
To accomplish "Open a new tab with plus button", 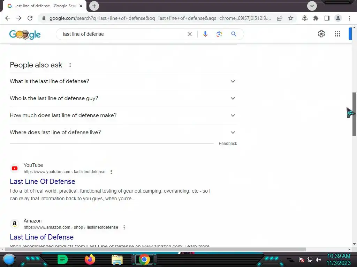I will [x=94, y=6].
